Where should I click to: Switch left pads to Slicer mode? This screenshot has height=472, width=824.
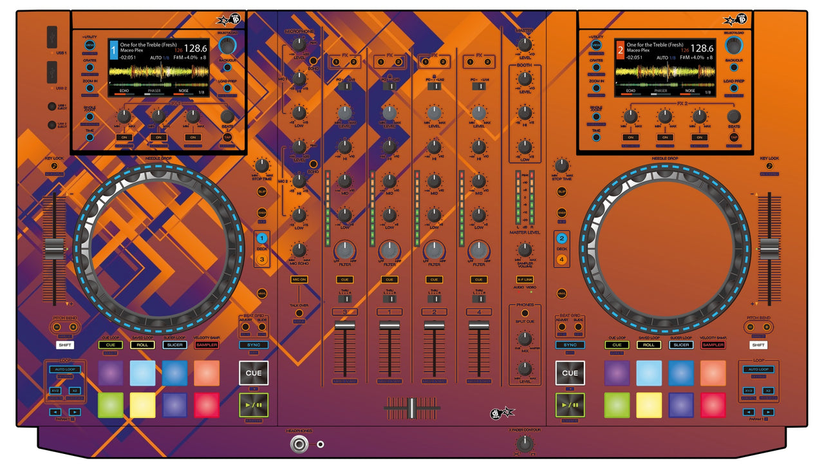(x=174, y=345)
